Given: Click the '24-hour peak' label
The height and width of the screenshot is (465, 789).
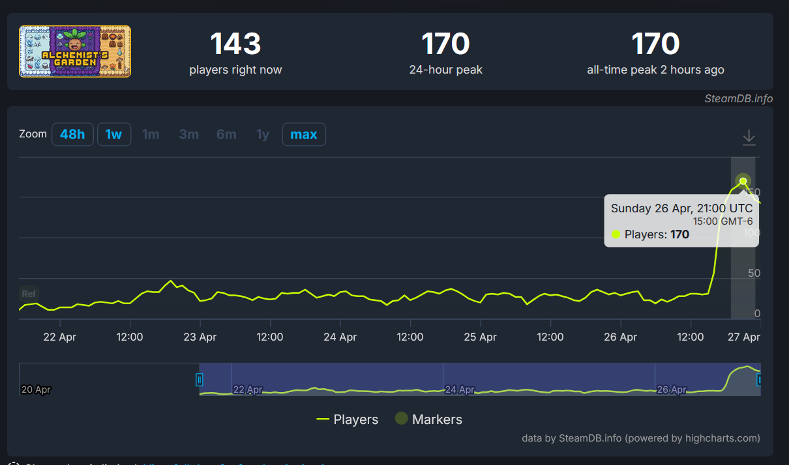Looking at the screenshot, I should coord(446,70).
